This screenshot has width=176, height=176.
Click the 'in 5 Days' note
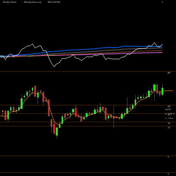click(169, 118)
